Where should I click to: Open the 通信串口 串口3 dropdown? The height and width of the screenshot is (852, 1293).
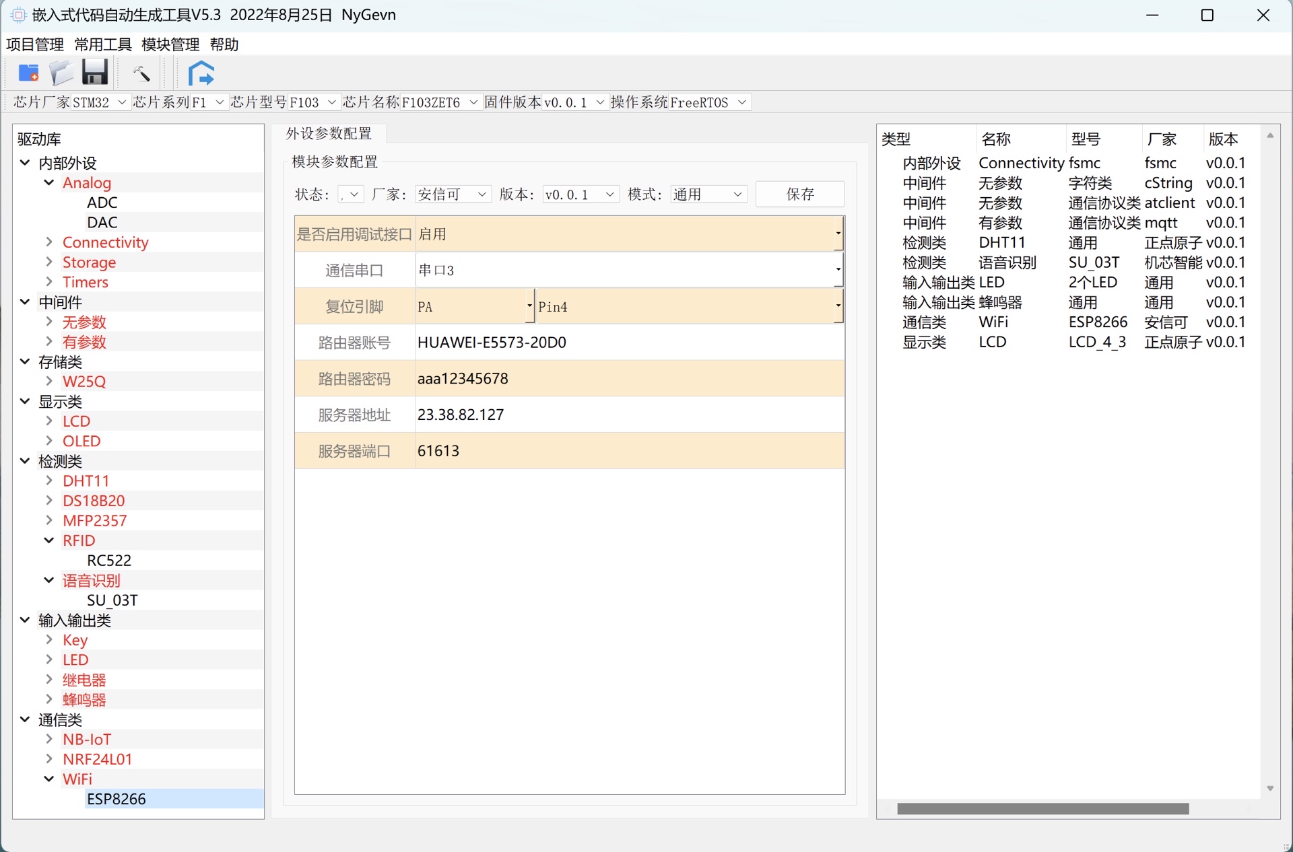pos(838,270)
